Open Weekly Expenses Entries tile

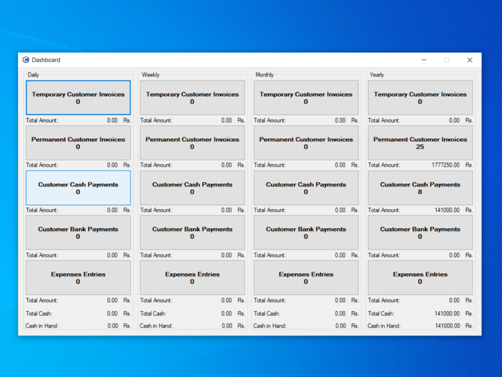click(x=192, y=277)
